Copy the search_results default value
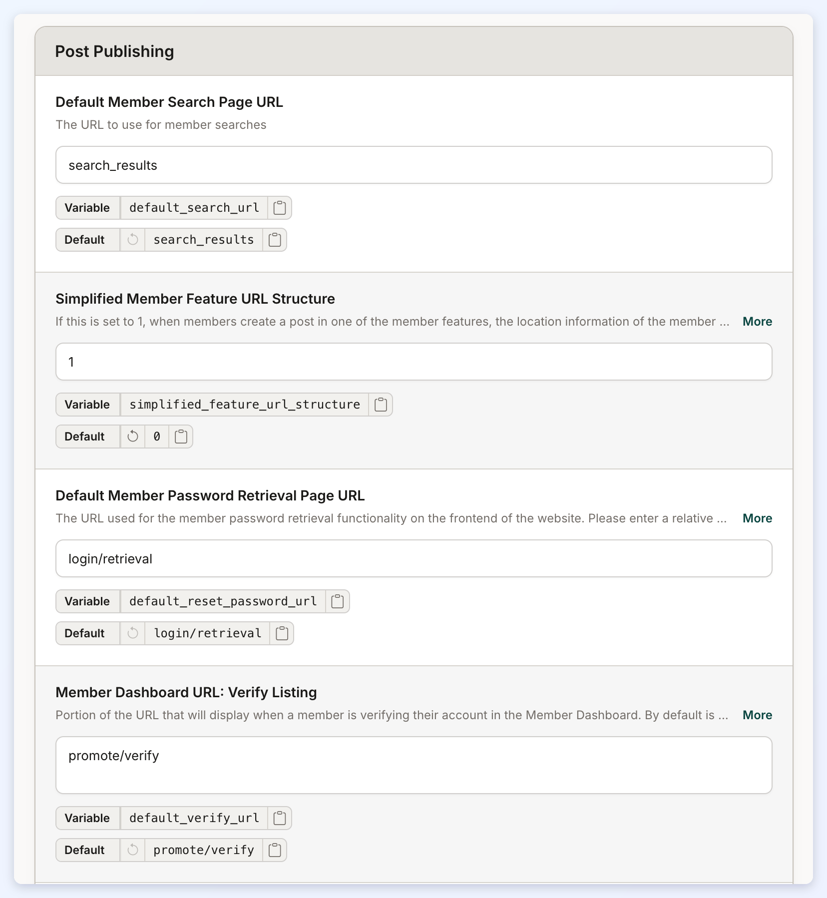This screenshot has height=898, width=827. click(275, 240)
